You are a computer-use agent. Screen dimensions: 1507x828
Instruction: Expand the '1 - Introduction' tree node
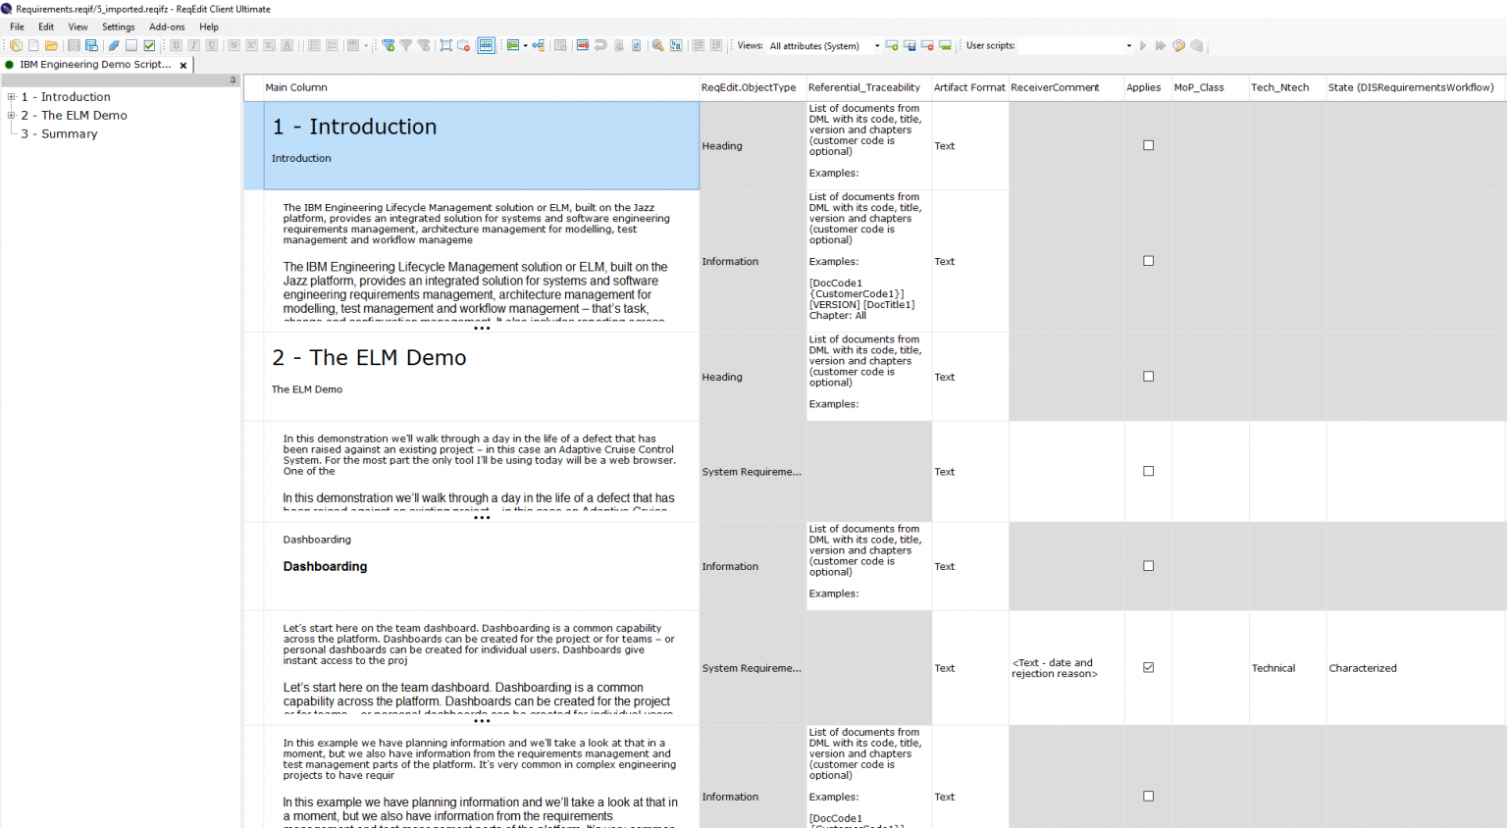click(12, 97)
